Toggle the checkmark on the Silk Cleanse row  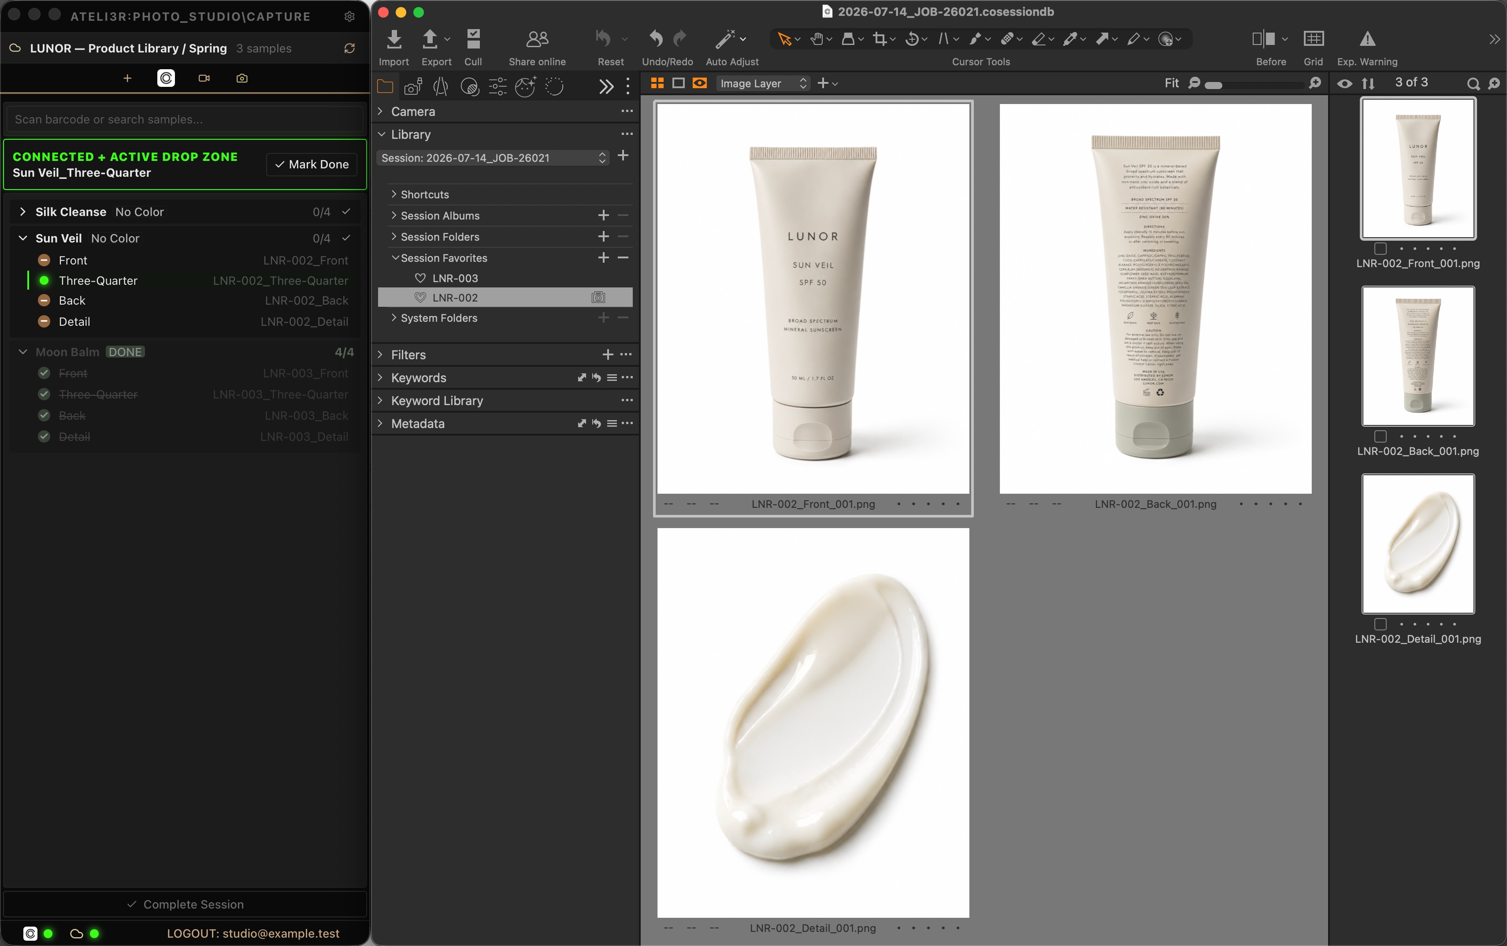tap(346, 212)
